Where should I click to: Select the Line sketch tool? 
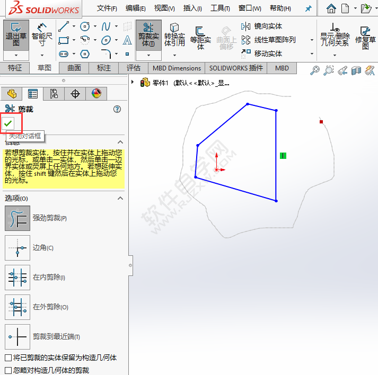[x=64, y=26]
